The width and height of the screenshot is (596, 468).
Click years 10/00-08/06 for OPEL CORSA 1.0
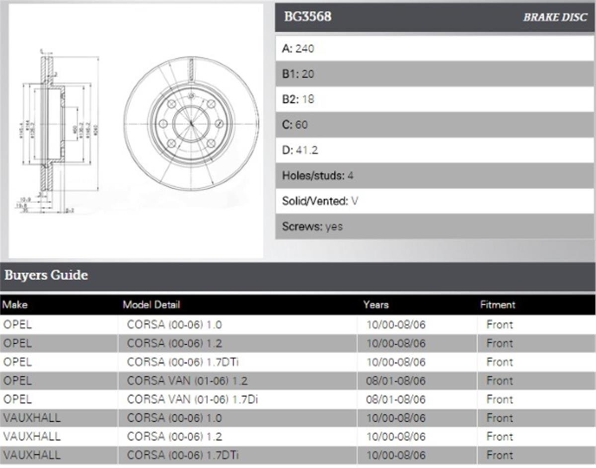coord(396,325)
